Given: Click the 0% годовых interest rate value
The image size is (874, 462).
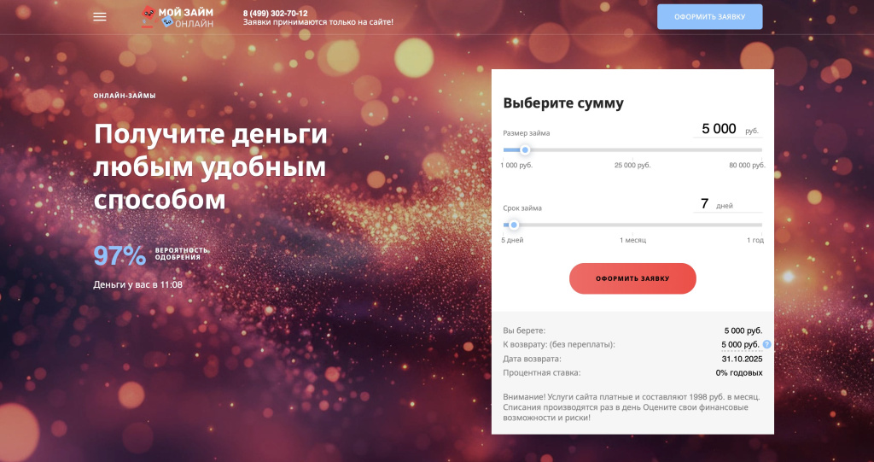Looking at the screenshot, I should point(739,372).
